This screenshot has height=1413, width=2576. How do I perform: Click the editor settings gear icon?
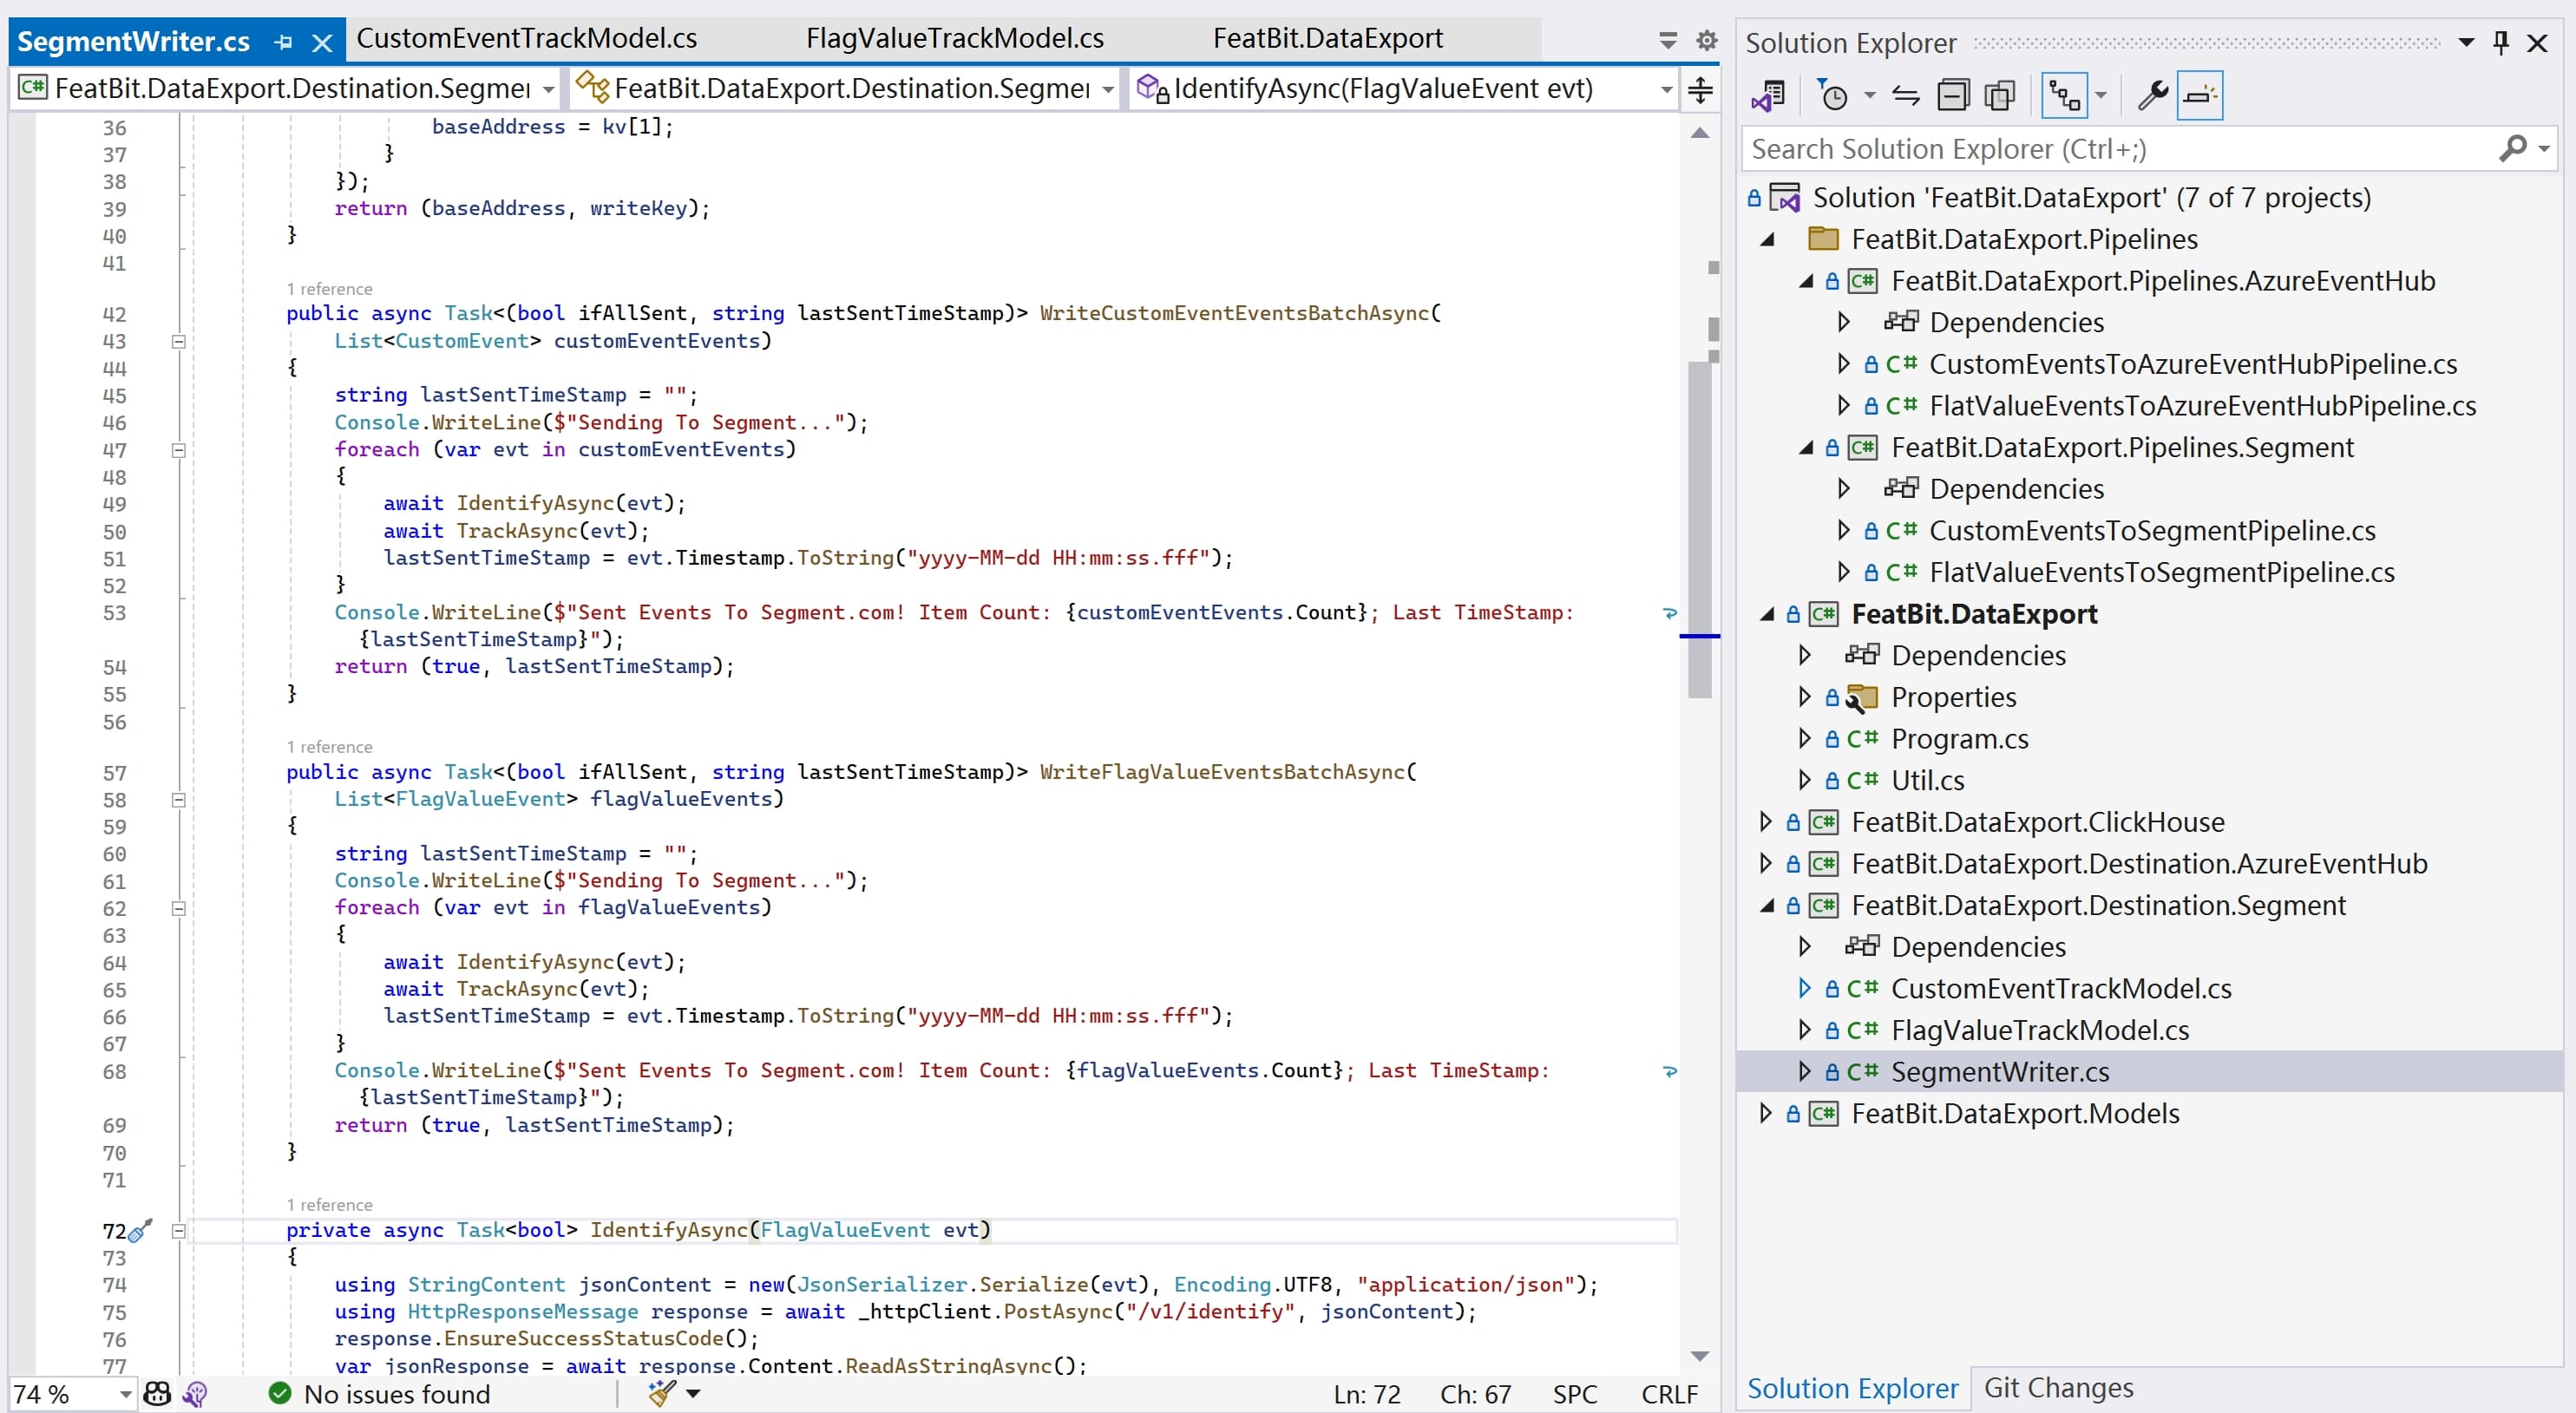tap(1706, 40)
